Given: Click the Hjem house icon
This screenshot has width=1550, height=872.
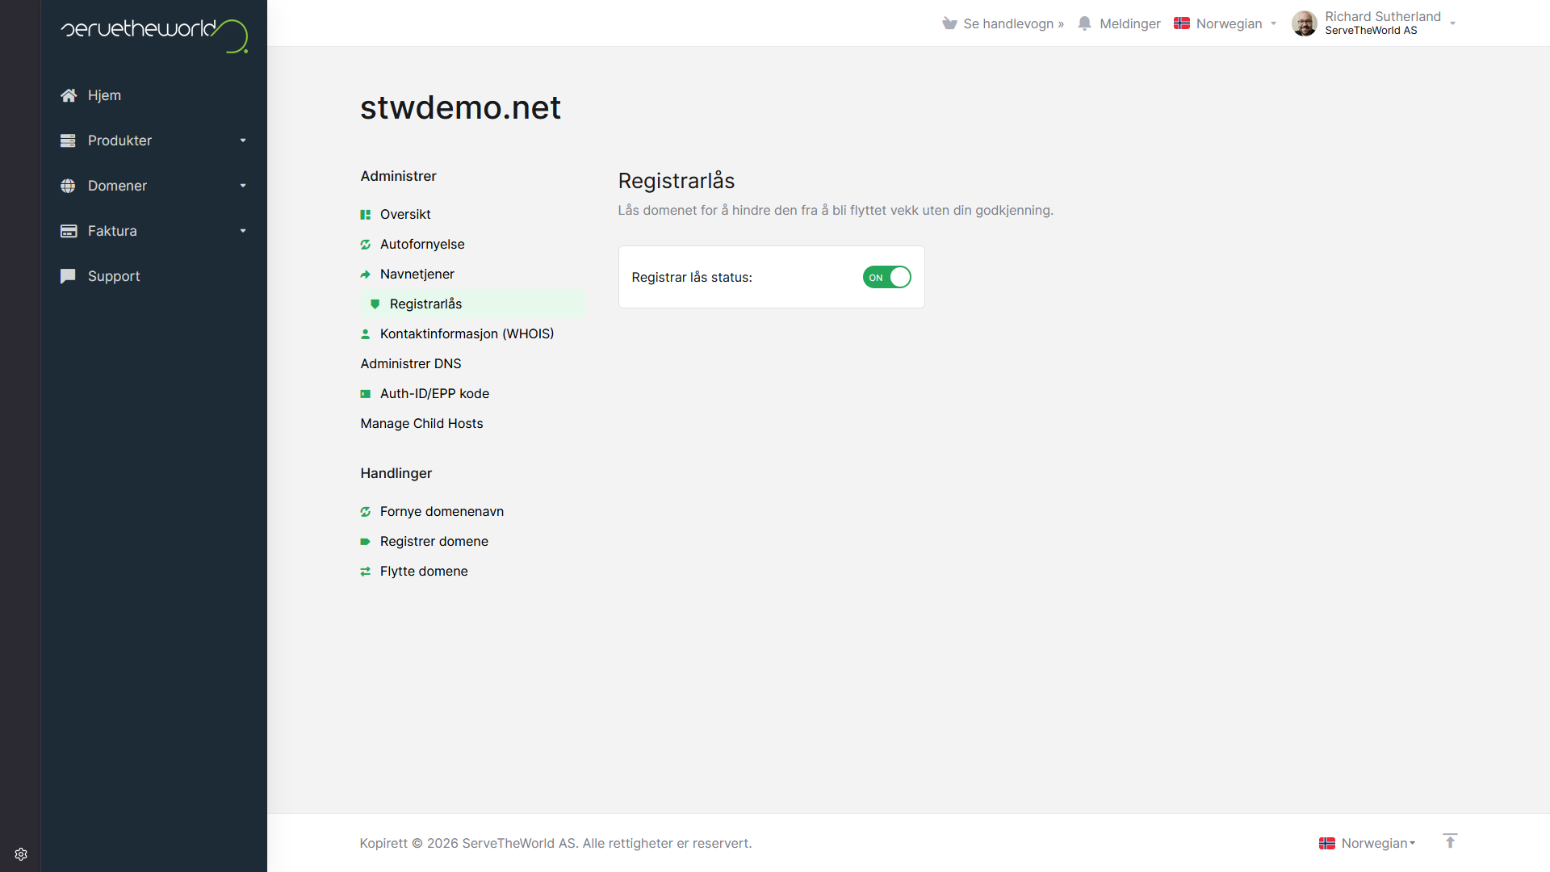Looking at the screenshot, I should point(69,95).
